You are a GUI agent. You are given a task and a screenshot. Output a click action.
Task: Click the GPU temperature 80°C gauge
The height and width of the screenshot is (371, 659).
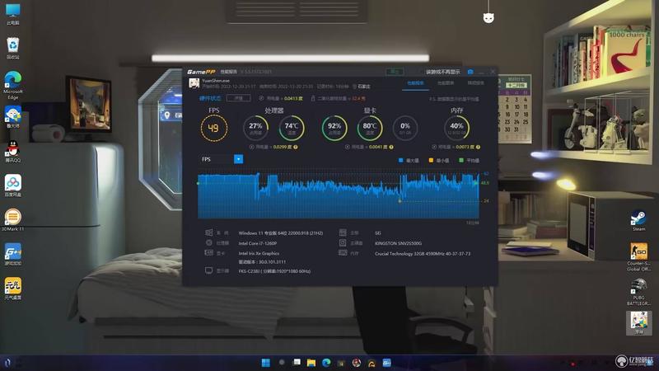click(370, 128)
